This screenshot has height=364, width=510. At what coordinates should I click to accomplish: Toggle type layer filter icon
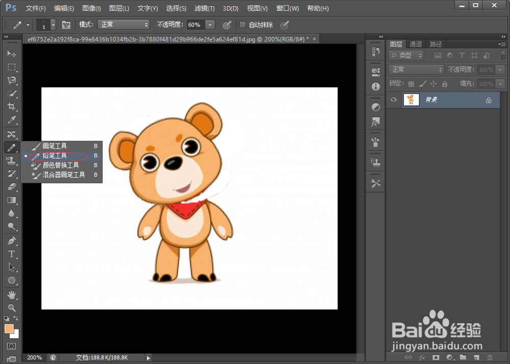tap(462, 55)
